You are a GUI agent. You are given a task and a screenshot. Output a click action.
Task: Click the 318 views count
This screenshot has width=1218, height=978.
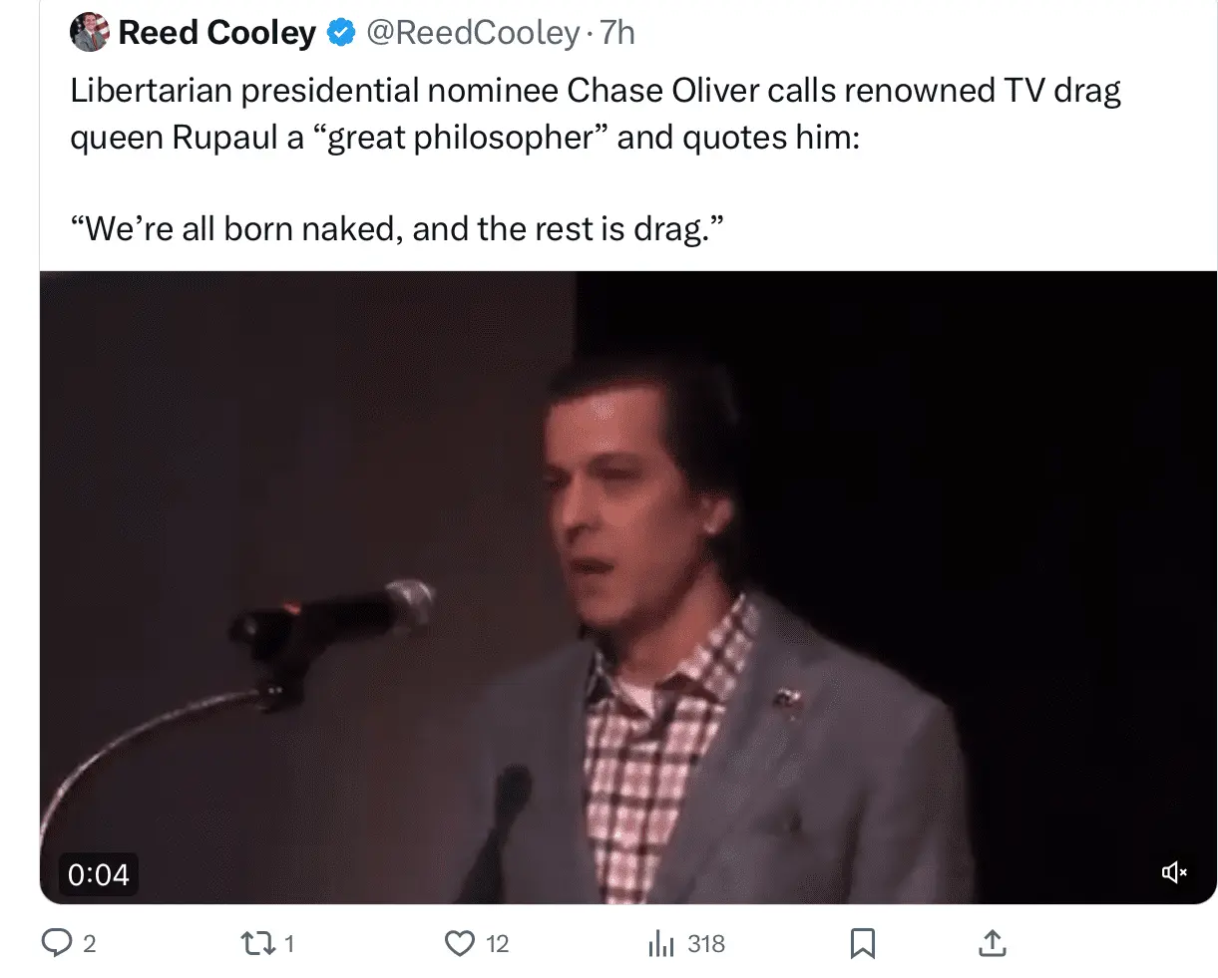706,944
